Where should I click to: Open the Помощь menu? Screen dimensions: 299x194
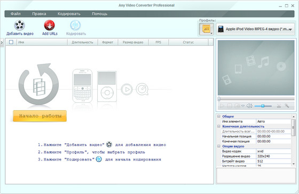[x=99, y=14]
